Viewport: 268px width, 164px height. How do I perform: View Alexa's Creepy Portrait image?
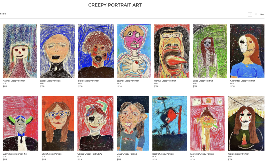coord(246,123)
